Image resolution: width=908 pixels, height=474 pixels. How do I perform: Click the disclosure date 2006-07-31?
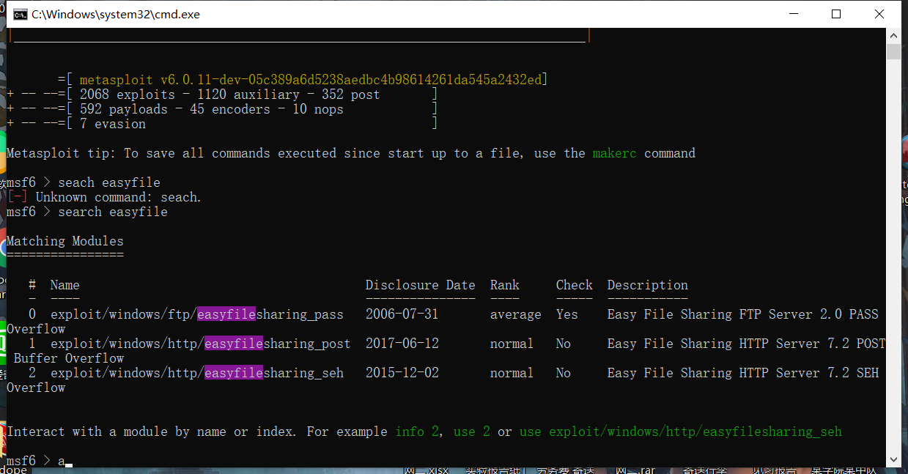click(402, 314)
